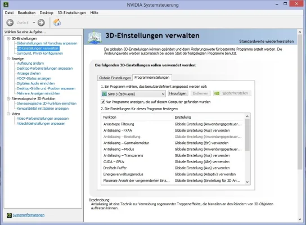The height and width of the screenshot is (225, 306).
Task: Open Videobildeinstellungen anpassen
Action: click(41, 124)
